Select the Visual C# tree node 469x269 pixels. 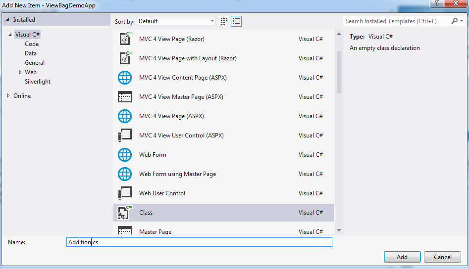(27, 35)
